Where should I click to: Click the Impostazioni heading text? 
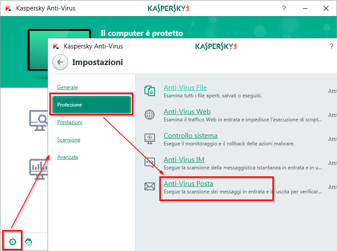[x=98, y=62]
